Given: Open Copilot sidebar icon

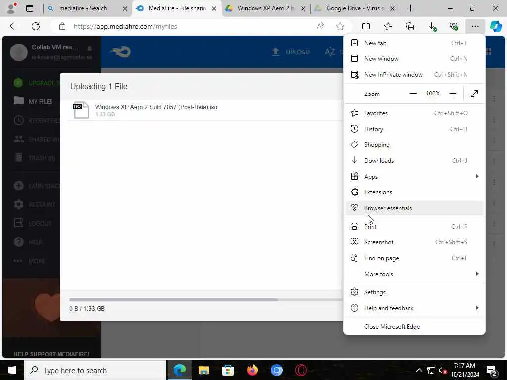Looking at the screenshot, I should [x=496, y=26].
